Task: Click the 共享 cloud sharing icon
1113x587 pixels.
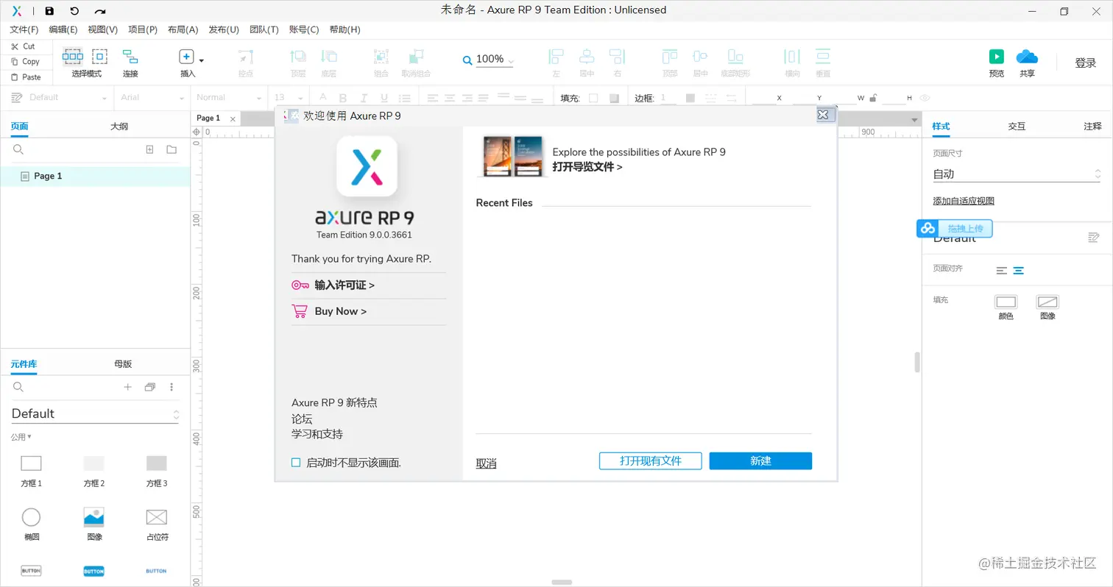Action: click(x=1028, y=56)
